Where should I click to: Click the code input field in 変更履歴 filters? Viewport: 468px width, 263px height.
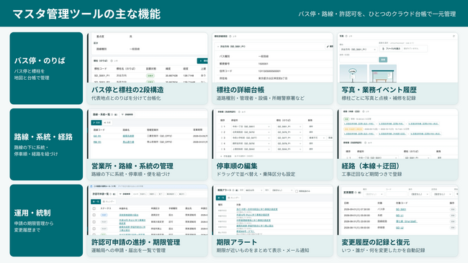pyautogui.click(x=396, y=194)
